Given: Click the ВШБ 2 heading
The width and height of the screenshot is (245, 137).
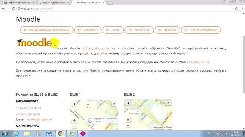Looking at the screenshot, I should point(129,94).
